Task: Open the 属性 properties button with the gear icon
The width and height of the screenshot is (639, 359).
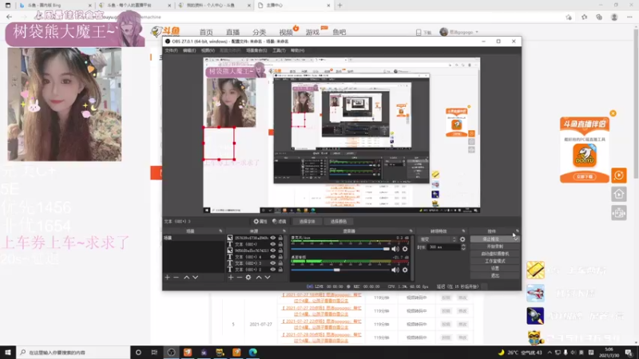Action: click(260, 222)
